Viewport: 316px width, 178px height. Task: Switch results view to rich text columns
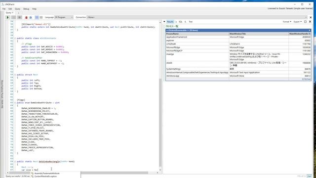point(37,18)
